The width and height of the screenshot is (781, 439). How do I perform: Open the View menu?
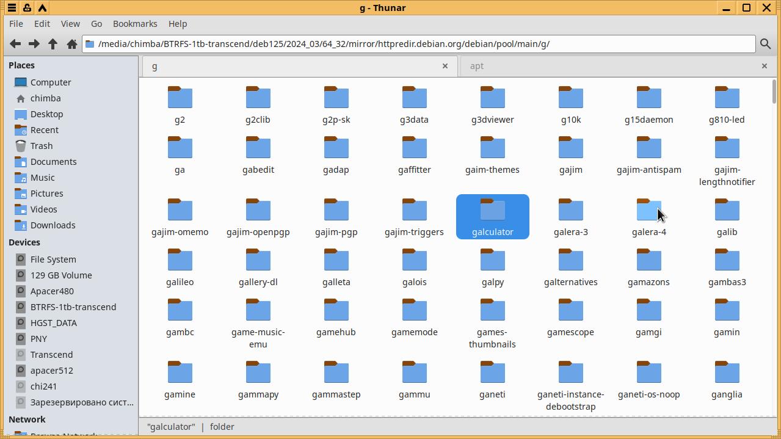click(x=70, y=24)
